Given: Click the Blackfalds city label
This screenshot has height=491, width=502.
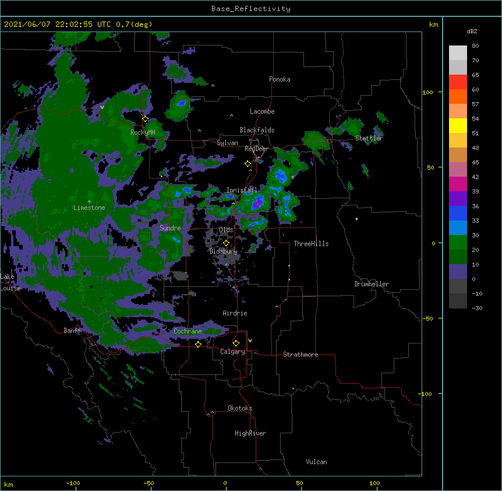Looking at the screenshot, I should pos(257,130).
